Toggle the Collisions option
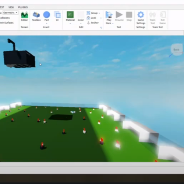This screenshot has height=184, width=184. [5, 18]
